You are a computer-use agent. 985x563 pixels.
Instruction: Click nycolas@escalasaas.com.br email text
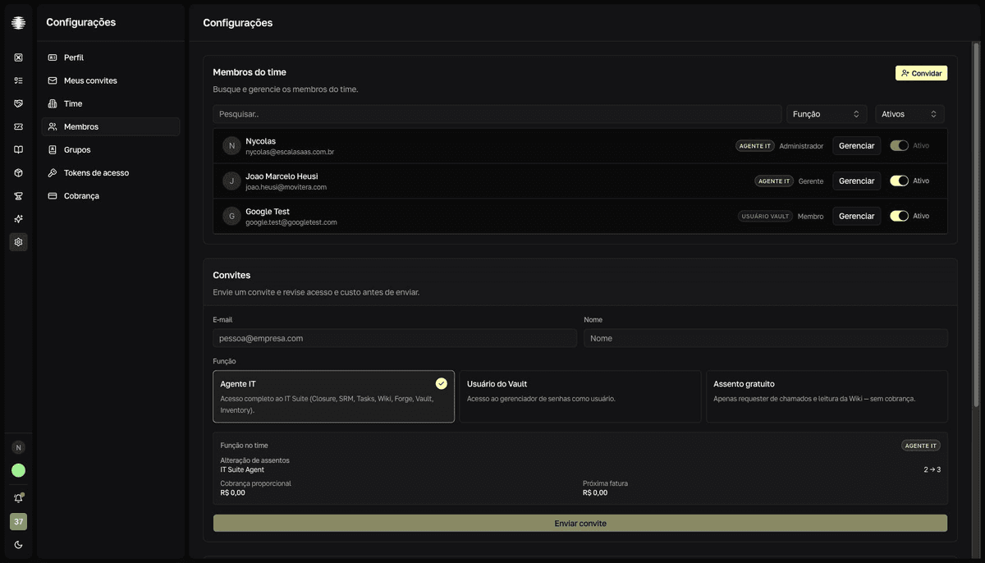[x=290, y=152]
